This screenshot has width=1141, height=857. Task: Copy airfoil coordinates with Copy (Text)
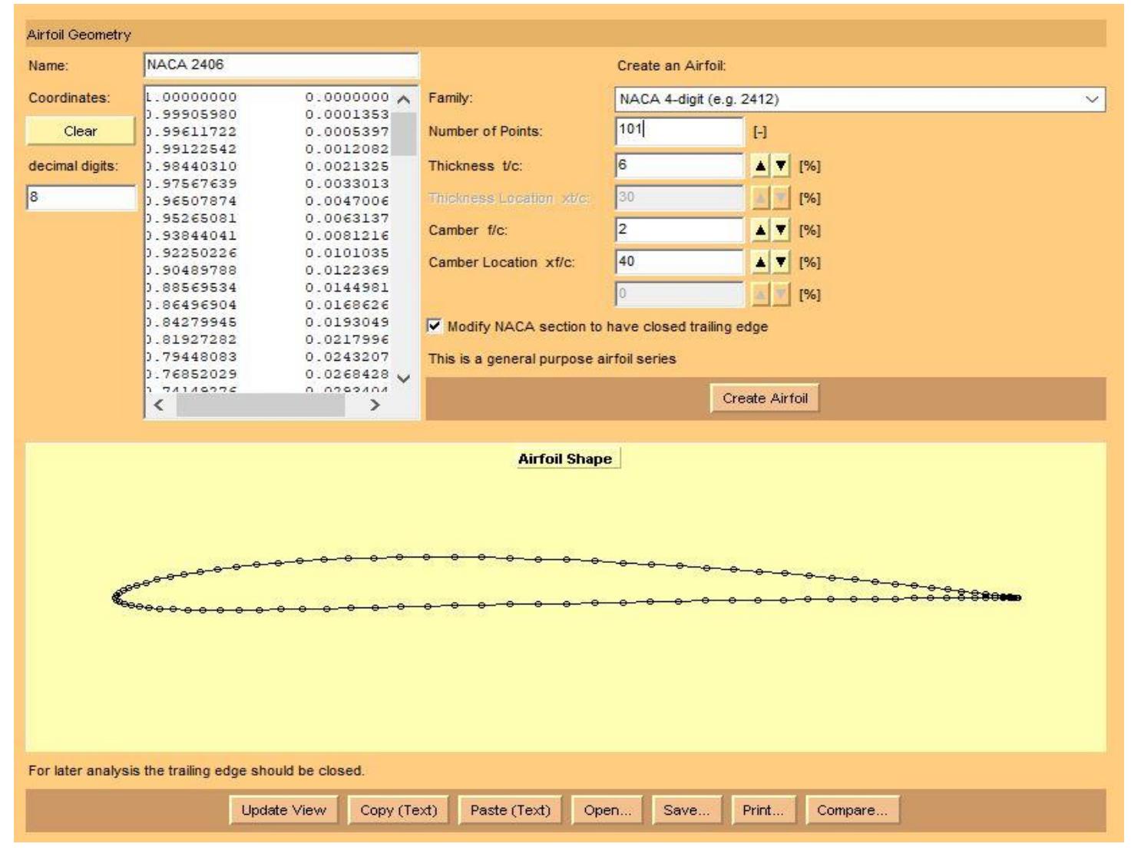coord(399,810)
